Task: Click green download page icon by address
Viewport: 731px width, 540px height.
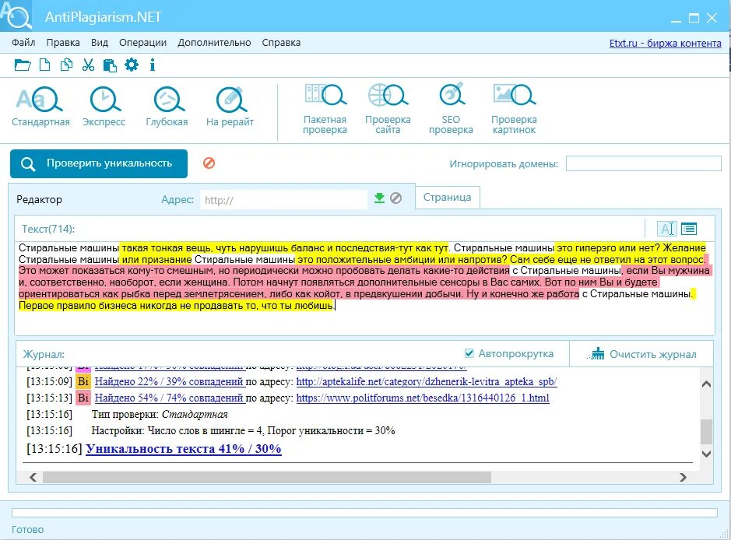Action: 379,198
